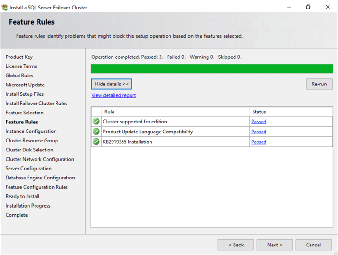The width and height of the screenshot is (338, 255).
Task: Select Installation Progress step
Action: (28, 206)
